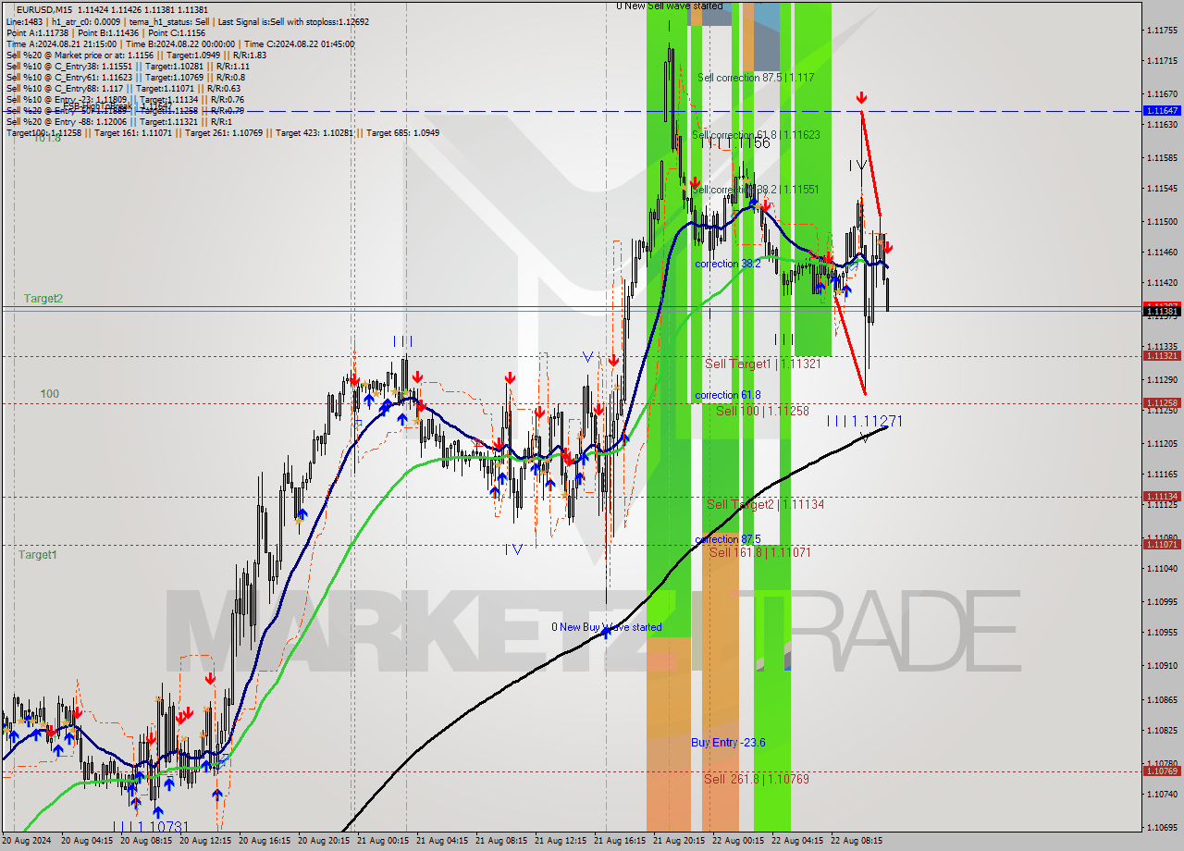Select 'Sell correction 61.8 | 1.11623' label

coord(756,134)
